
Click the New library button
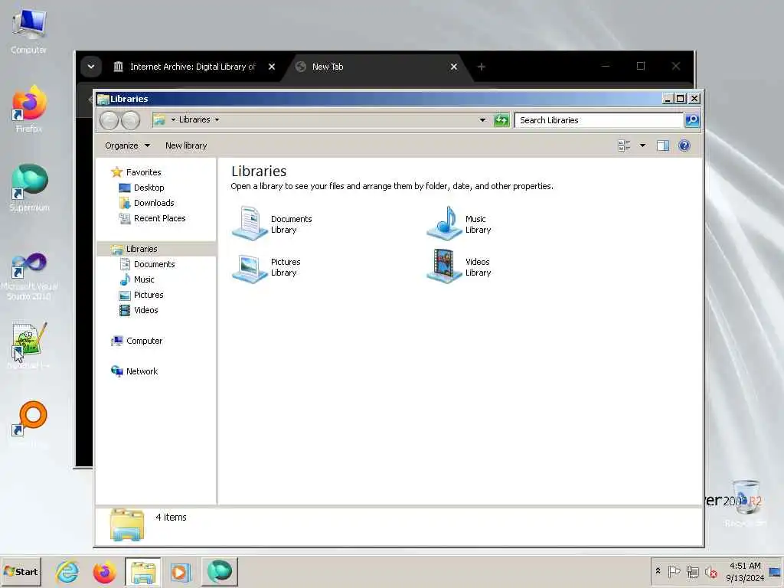(x=186, y=145)
